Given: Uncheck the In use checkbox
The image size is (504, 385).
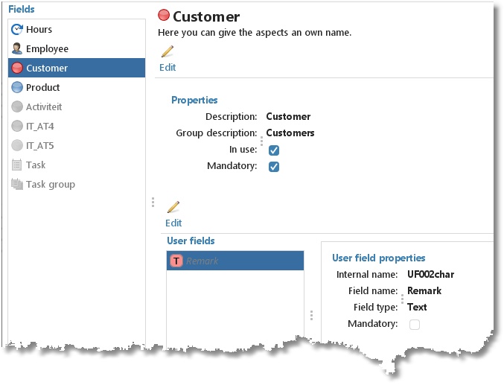Looking at the screenshot, I should tap(274, 150).
